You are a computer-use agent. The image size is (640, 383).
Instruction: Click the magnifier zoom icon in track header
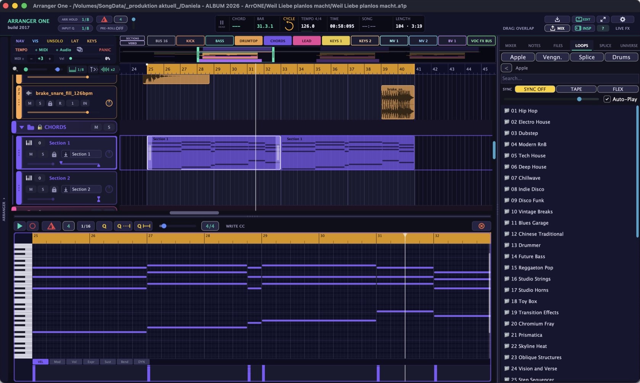[15, 69]
